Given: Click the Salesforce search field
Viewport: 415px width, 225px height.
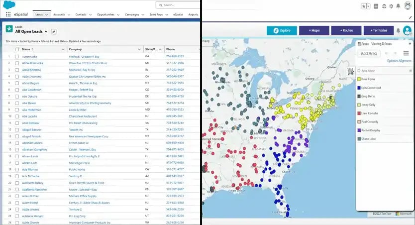Looking at the screenshot, I should 178,5.
